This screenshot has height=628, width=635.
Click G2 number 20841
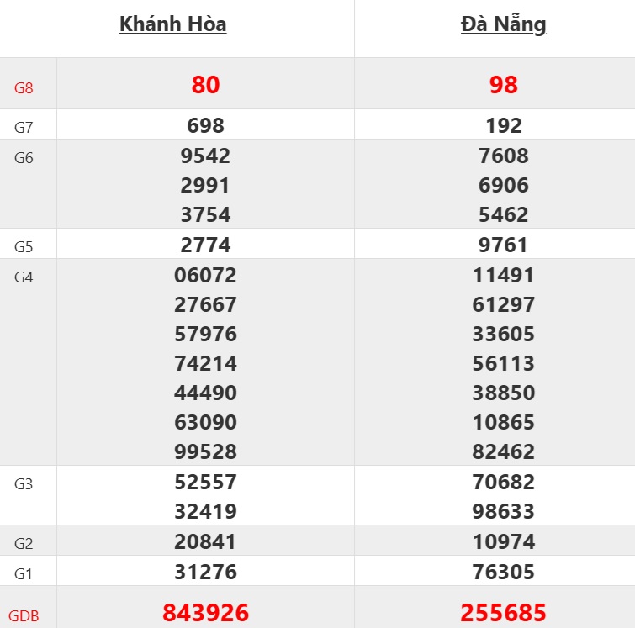[205, 541]
